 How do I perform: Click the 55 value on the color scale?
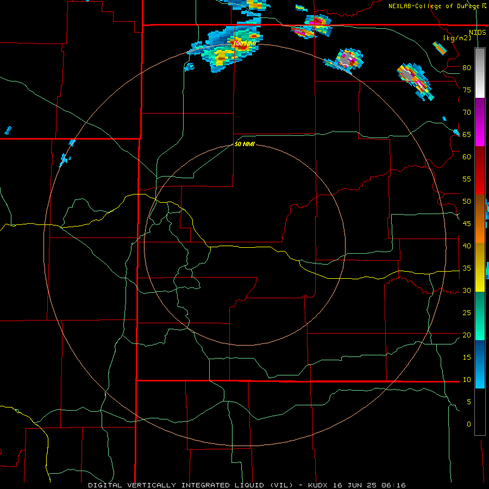pos(467,179)
